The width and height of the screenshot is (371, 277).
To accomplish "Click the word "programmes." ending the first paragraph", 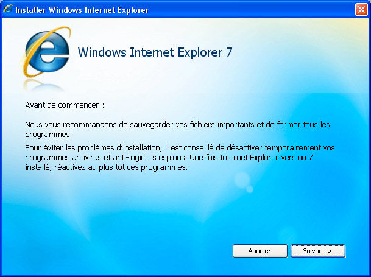I will coord(48,135).
